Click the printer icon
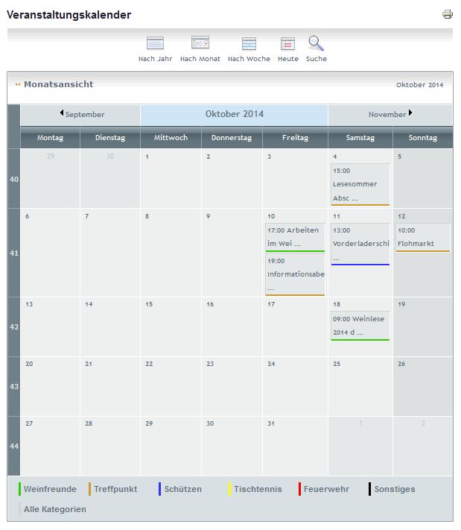Screen dimensions: 461x530 pos(447,14)
